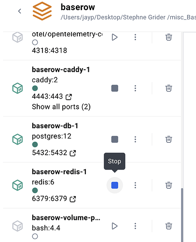This screenshot has height=242, width=196.
Task: Stop the baserow-caddy-1 container
Action: click(115, 88)
